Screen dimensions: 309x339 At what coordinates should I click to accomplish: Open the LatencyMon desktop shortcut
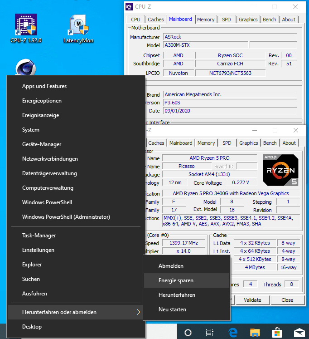coord(78,28)
